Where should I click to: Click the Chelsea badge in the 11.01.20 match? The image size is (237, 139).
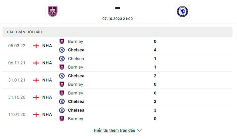(62, 110)
